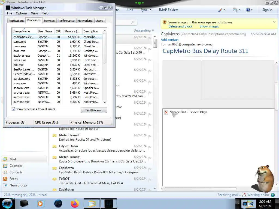Open the Contacts section

click(16, 172)
